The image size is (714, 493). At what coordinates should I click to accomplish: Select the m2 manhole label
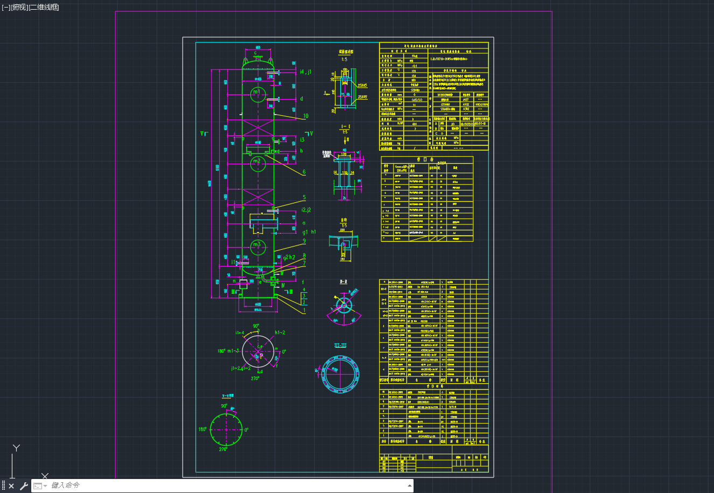pyautogui.click(x=256, y=161)
